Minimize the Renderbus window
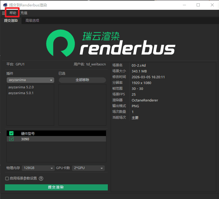This screenshot has height=199, width=219. coord(184,5)
